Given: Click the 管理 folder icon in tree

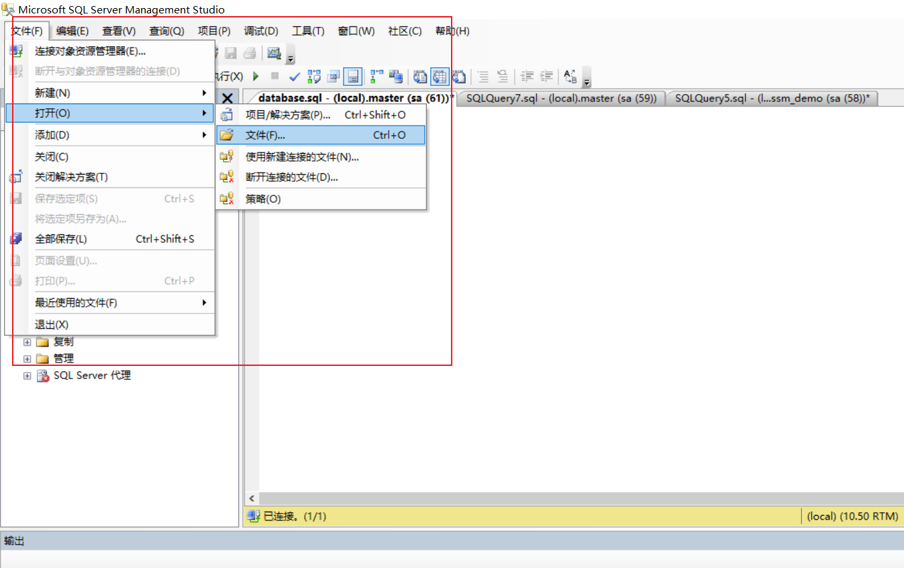Looking at the screenshot, I should click(42, 359).
